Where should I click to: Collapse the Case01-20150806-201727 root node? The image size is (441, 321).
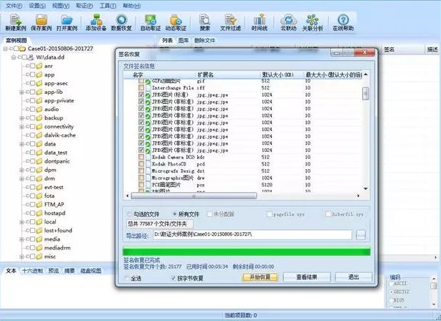[6, 48]
